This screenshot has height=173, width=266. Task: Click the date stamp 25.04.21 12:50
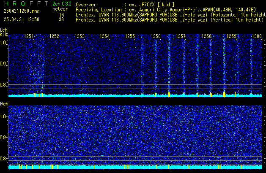coord(22,19)
